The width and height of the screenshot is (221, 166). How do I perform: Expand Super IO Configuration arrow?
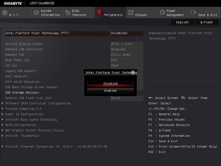click(2, 114)
